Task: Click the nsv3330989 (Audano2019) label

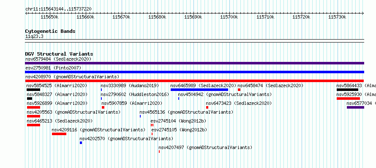Action: (x=130, y=85)
